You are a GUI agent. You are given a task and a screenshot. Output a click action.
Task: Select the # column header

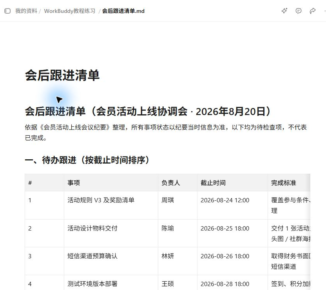click(45, 183)
